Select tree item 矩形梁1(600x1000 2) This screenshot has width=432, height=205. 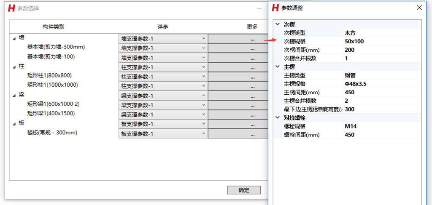tap(54, 104)
